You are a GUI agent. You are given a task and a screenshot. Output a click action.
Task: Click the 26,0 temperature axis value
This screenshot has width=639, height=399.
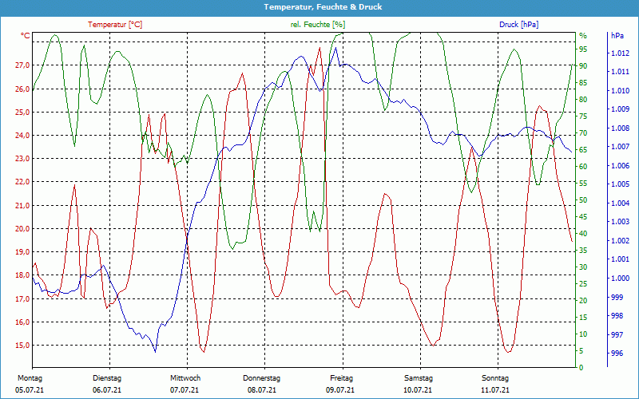click(x=22, y=89)
